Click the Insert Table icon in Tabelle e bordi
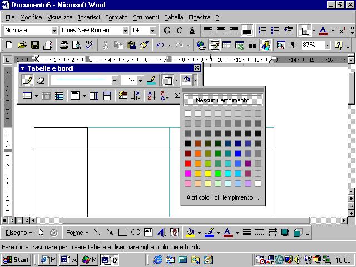The width and height of the screenshot is (356, 267). (x=27, y=96)
